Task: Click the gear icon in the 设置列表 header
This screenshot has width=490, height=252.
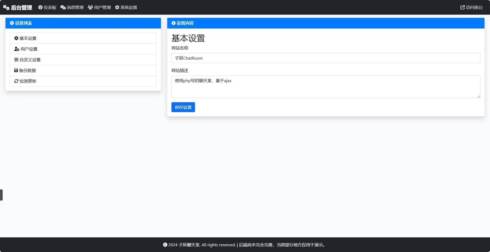Action: point(12,23)
